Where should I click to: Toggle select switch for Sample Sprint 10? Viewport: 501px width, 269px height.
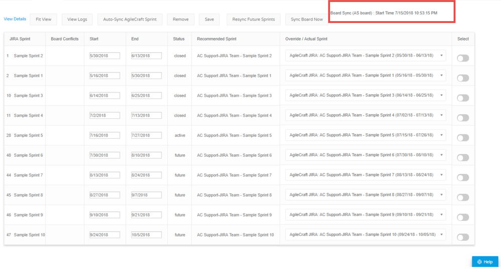[463, 237]
